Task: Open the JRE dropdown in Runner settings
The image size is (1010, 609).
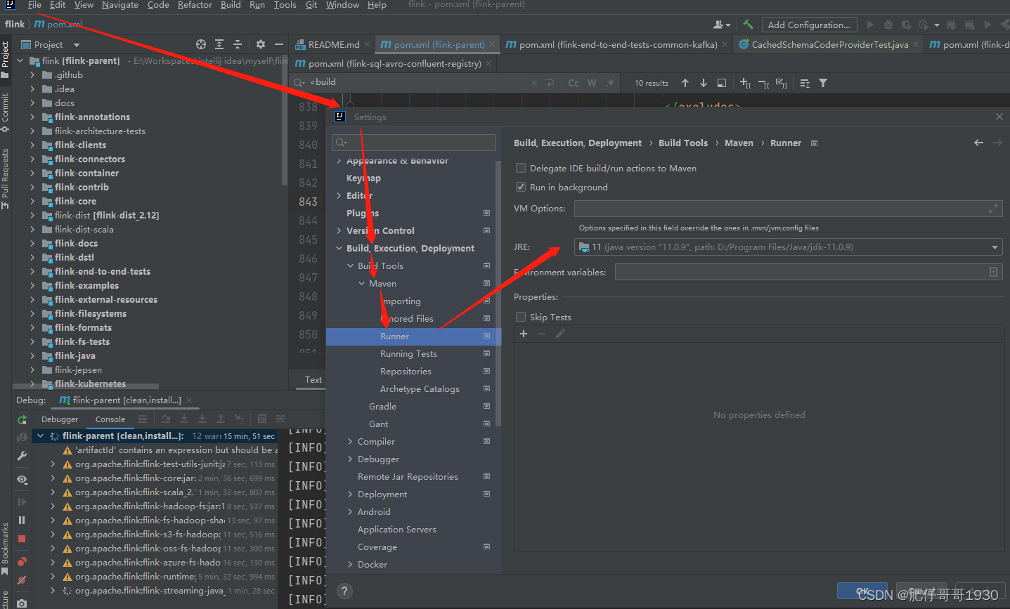Action: tap(995, 247)
